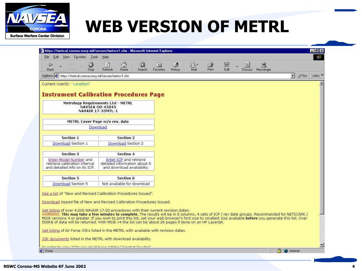Show browsing History pane
Screen dimensions: 362x271
[175, 67]
